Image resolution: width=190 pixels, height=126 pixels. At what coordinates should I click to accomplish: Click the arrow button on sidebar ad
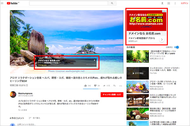(162, 40)
